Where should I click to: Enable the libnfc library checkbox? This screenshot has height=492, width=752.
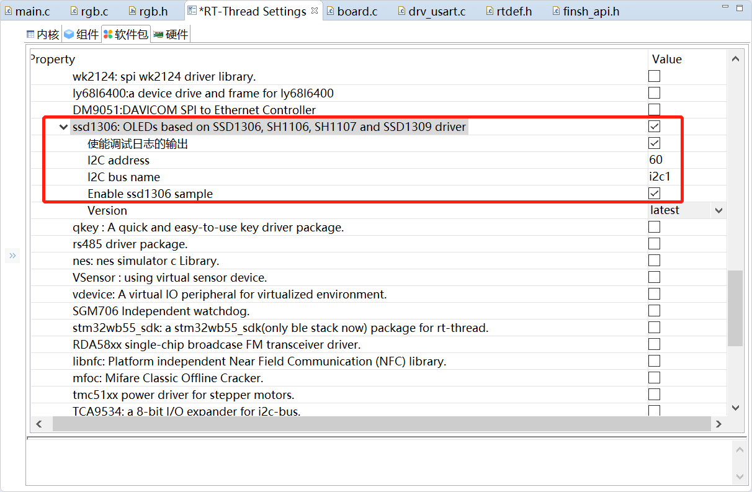(x=654, y=361)
